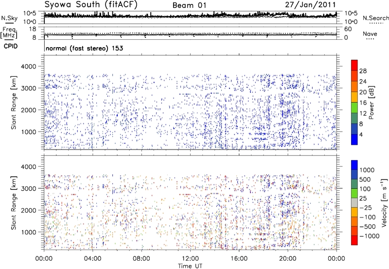This screenshot has width=389, height=269.
Task: Choose the teal 8–12 dB Power colorbar segment
Action: coord(354,118)
